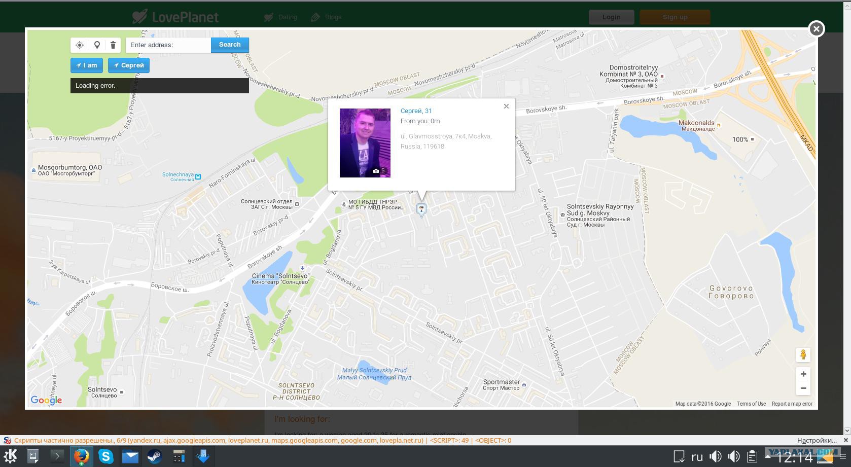Click Report a map error link
Screen dimensions: 851x467
tap(792, 404)
